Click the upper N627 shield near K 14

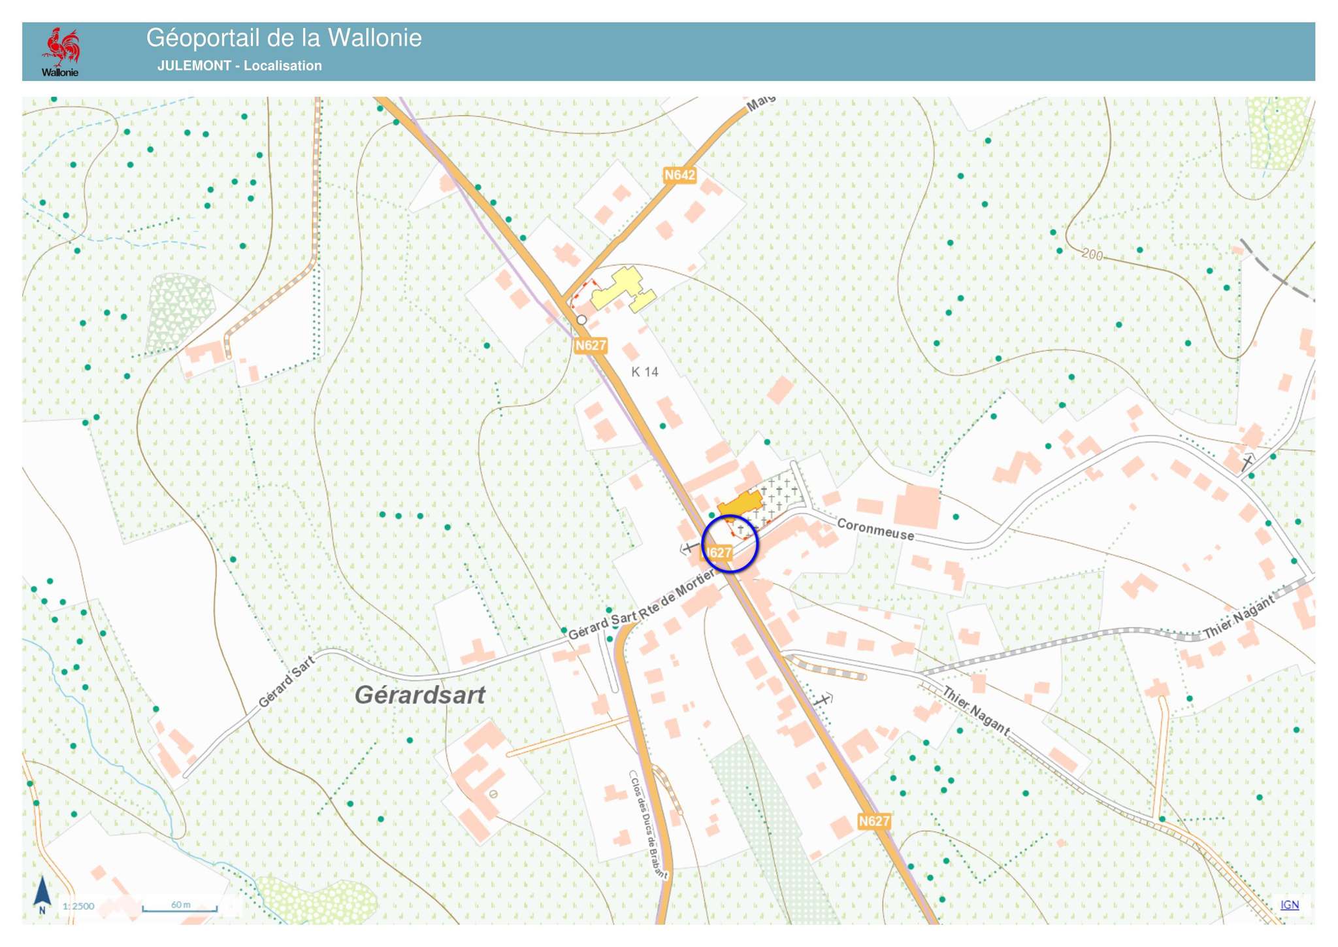point(591,345)
